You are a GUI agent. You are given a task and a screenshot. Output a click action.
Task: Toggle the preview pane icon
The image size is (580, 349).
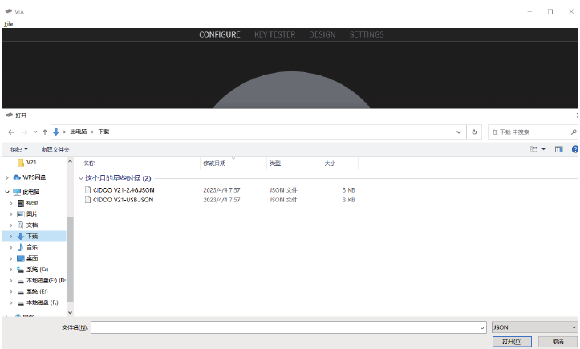tap(559, 149)
